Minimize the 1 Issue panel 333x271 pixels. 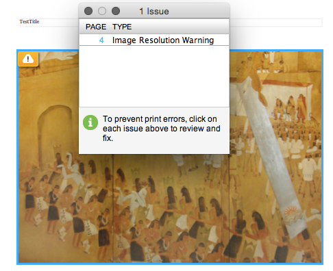pyautogui.click(x=102, y=11)
